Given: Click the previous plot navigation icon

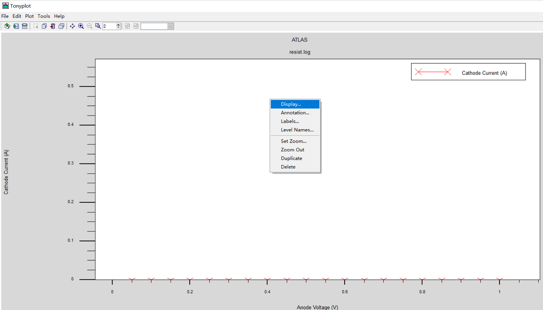Looking at the screenshot, I should tap(127, 26).
